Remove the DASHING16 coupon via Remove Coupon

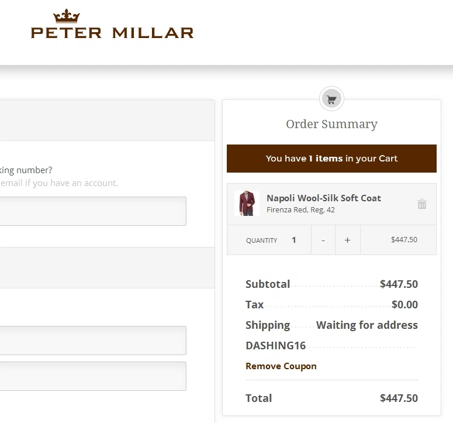pos(281,366)
